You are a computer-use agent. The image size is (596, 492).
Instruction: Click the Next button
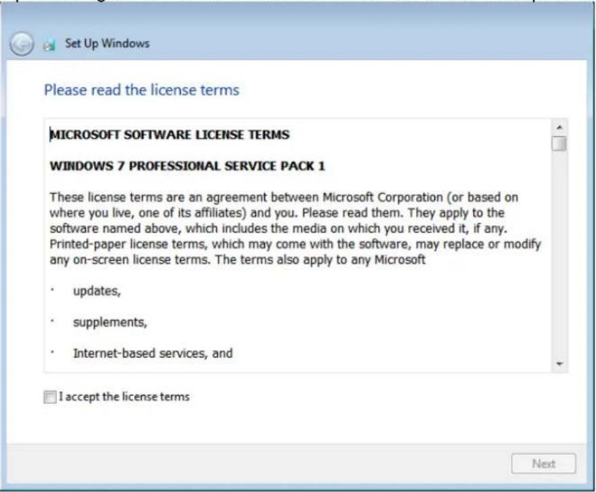543,464
